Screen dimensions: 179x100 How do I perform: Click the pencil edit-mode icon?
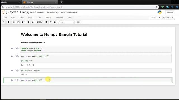[x=159, y=17]
